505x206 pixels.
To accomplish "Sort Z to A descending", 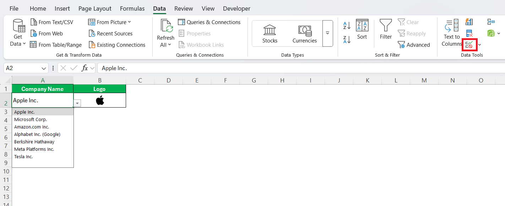I will [x=347, y=39].
